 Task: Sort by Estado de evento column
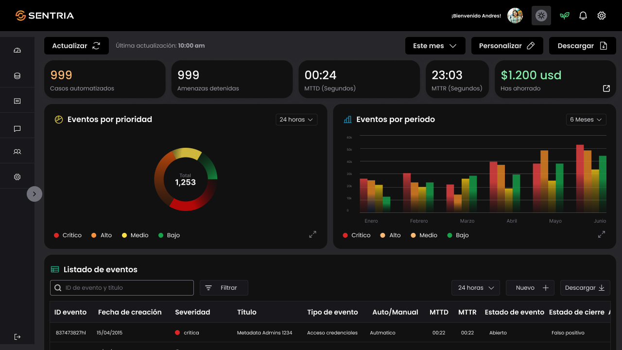click(515, 312)
